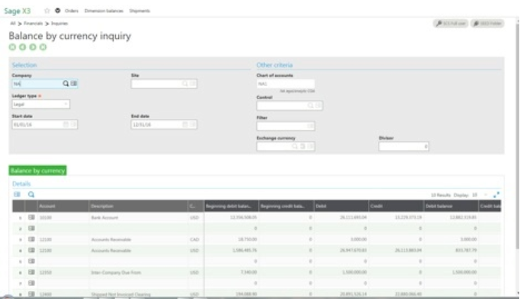Click the Debit column header
The width and height of the screenshot is (524, 305).
click(x=341, y=206)
